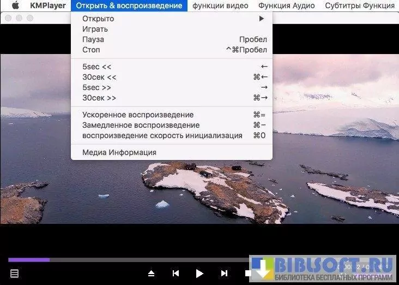Open Медиа Информация
The image size is (399, 285).
(x=119, y=152)
